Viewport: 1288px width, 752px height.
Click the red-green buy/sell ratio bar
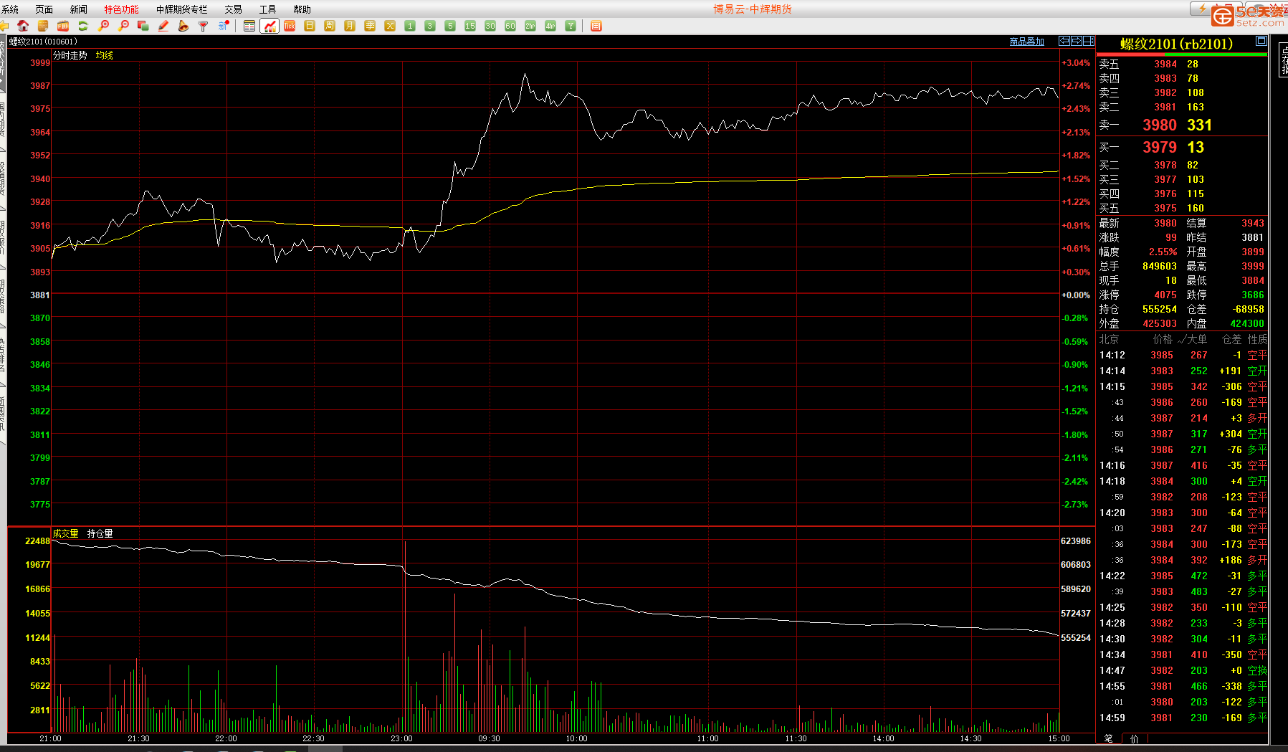[x=1181, y=54]
